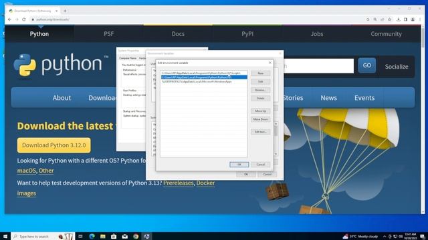Open the PyPI tab in top site bar
The height and width of the screenshot is (240, 428).
tap(247, 34)
